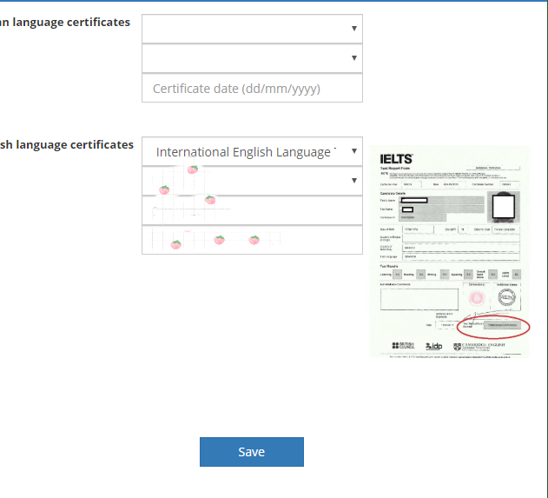The image size is (548, 498).
Task: Click the third field in the English certificates group
Action: [252, 210]
